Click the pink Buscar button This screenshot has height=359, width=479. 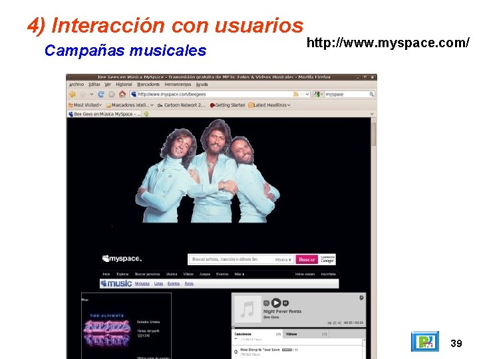pos(307,259)
